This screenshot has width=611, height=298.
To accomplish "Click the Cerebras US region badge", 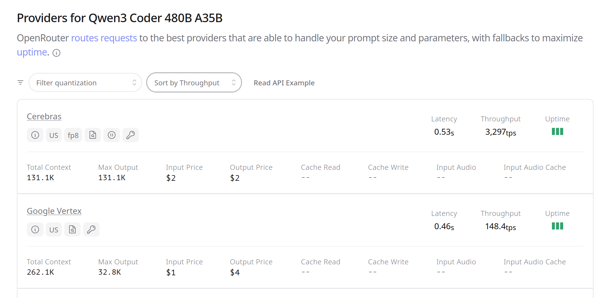I will click(x=54, y=135).
